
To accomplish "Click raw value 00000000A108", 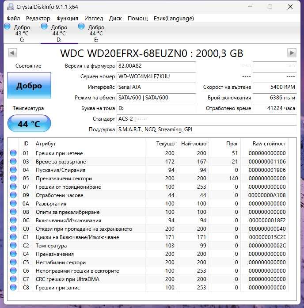I will pos(267,195).
